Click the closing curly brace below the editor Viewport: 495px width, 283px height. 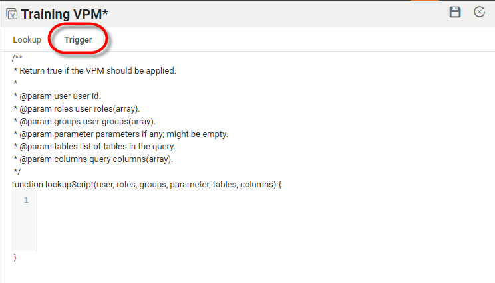15,257
